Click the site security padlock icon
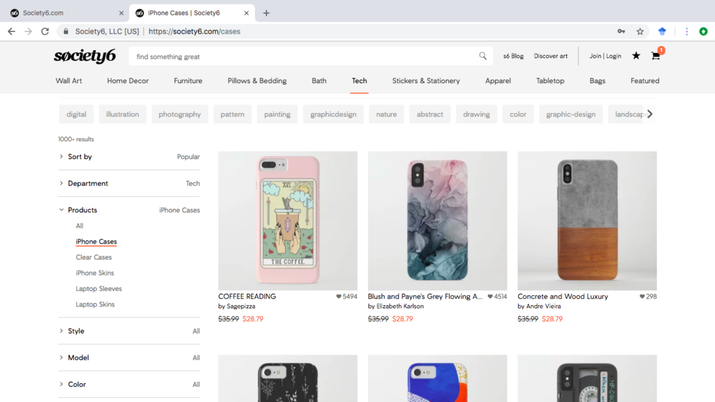The height and width of the screenshot is (402, 715). 66,31
